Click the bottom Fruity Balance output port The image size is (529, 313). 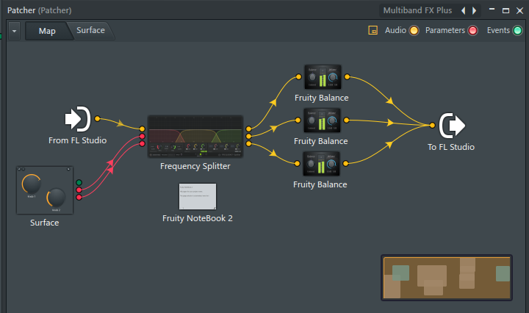click(346, 164)
